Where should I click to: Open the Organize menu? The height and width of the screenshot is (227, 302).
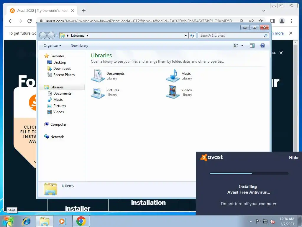pos(52,46)
